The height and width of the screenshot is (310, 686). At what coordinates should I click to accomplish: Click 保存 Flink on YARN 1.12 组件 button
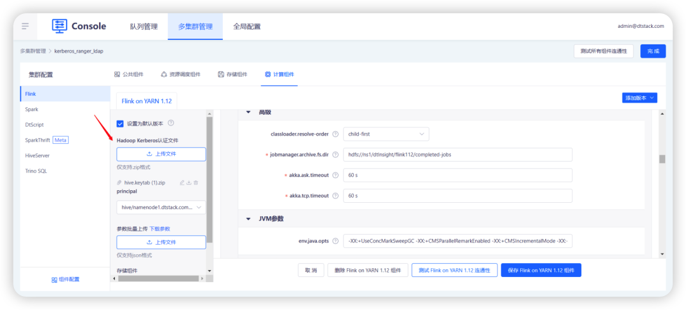point(541,270)
